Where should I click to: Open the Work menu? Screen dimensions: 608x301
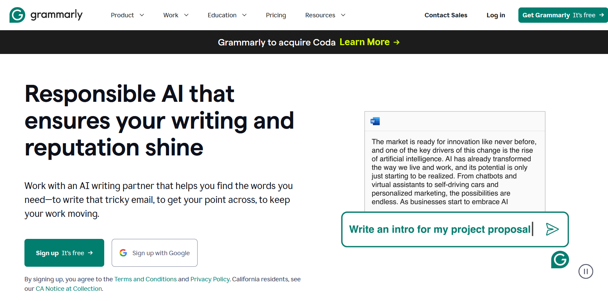pos(171,15)
